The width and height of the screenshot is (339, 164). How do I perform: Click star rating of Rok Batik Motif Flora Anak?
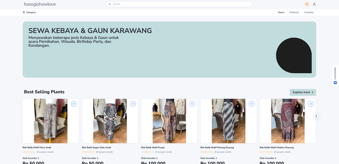tap(29, 152)
